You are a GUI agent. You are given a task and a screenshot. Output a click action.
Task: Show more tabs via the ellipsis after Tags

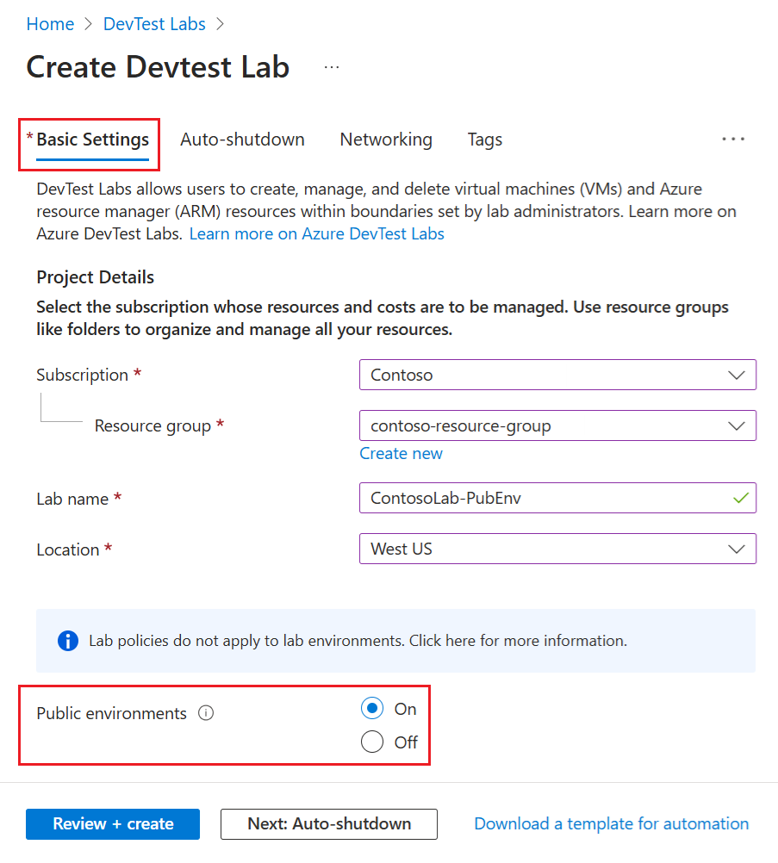pyautogui.click(x=733, y=140)
